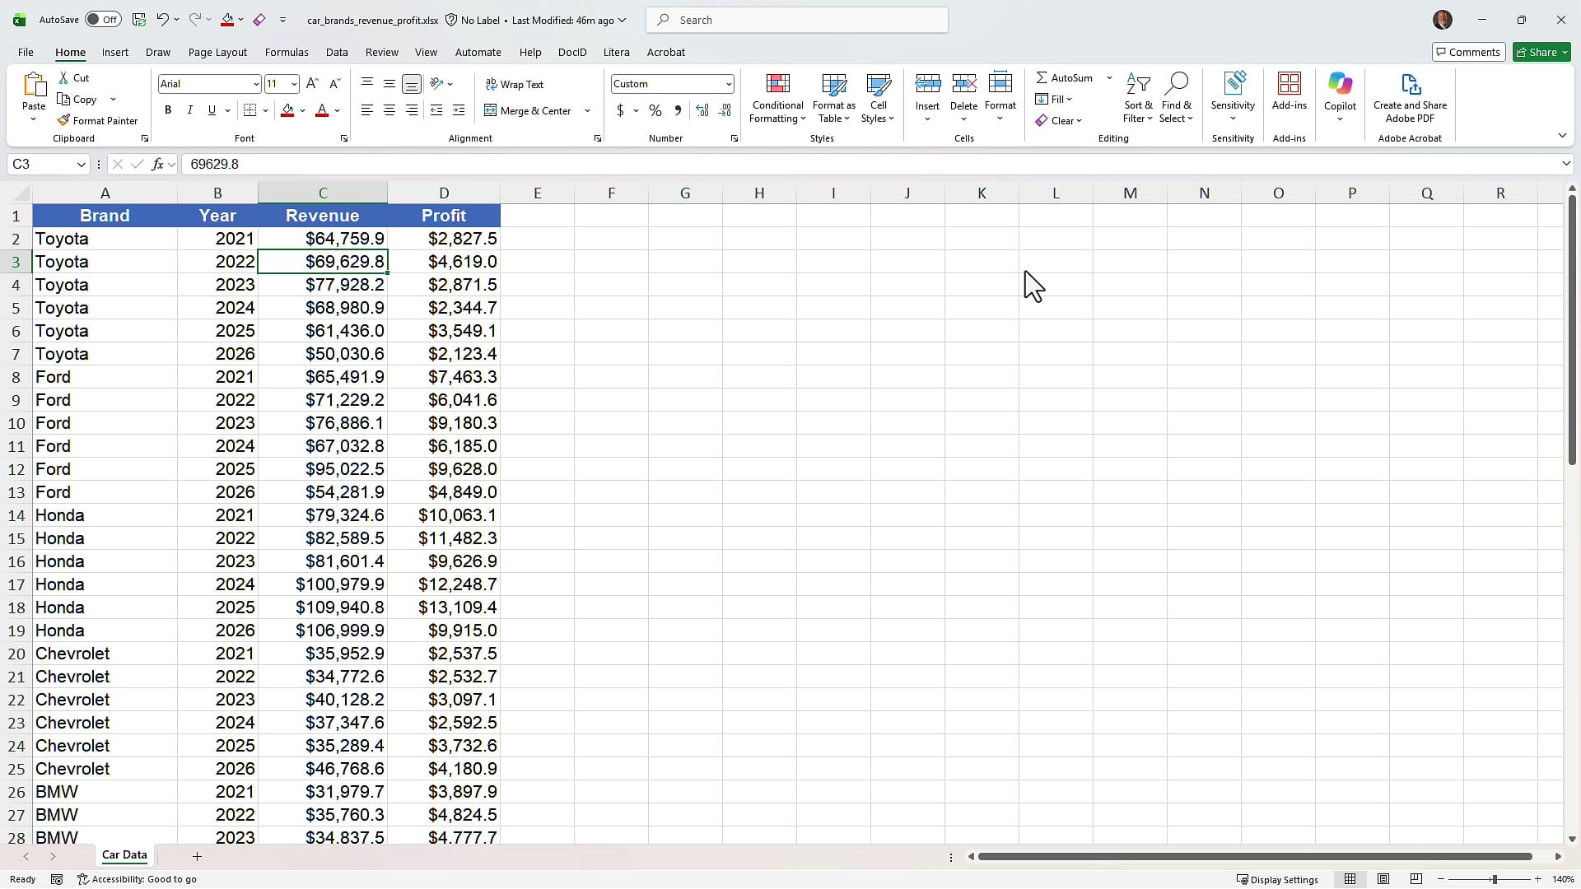This screenshot has width=1581, height=889.
Task: Select the Car Data sheet tab
Action: click(124, 855)
